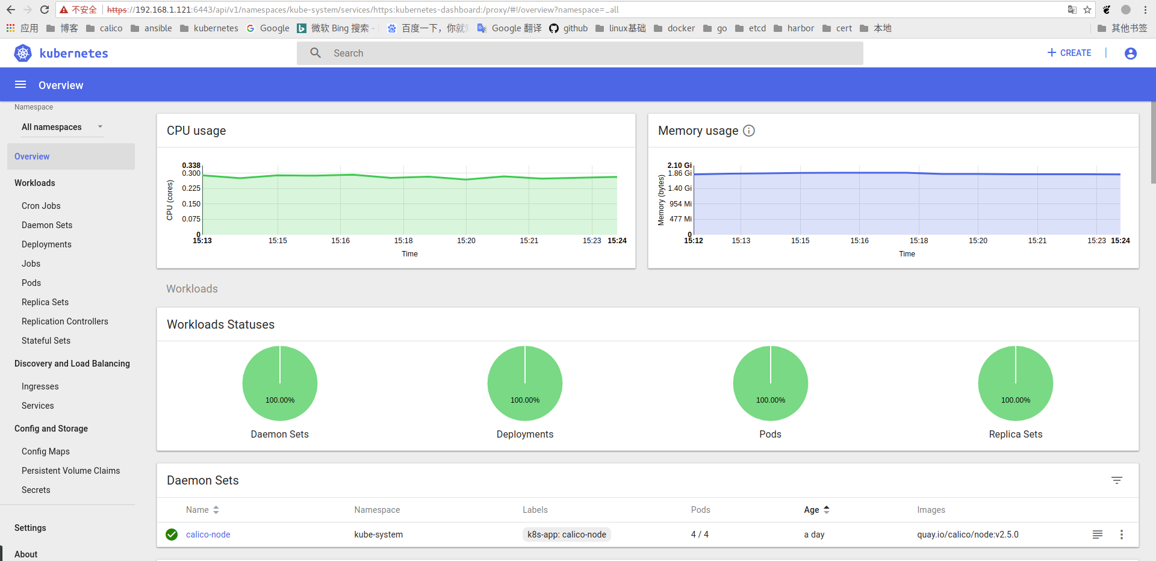Click the Kubernetes helm logo icon
Viewport: 1156px width, 561px height.
23,53
